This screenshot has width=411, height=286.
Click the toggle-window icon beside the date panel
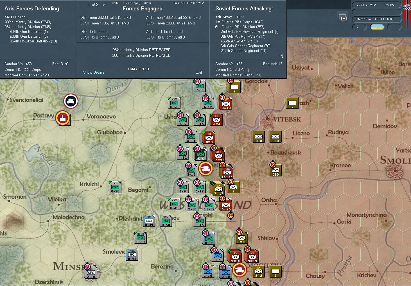coord(343,17)
